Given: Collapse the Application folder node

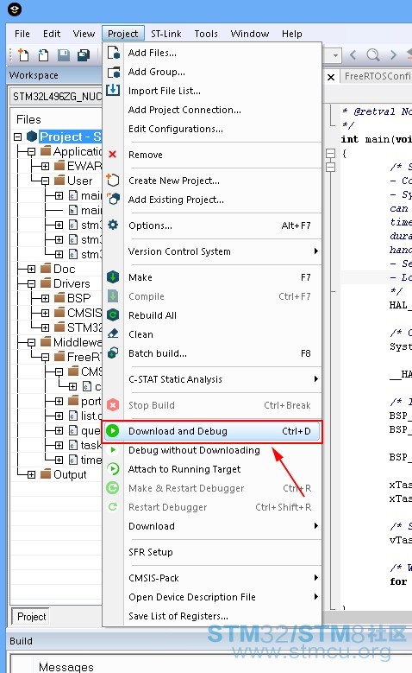Looking at the screenshot, I should click(x=31, y=151).
